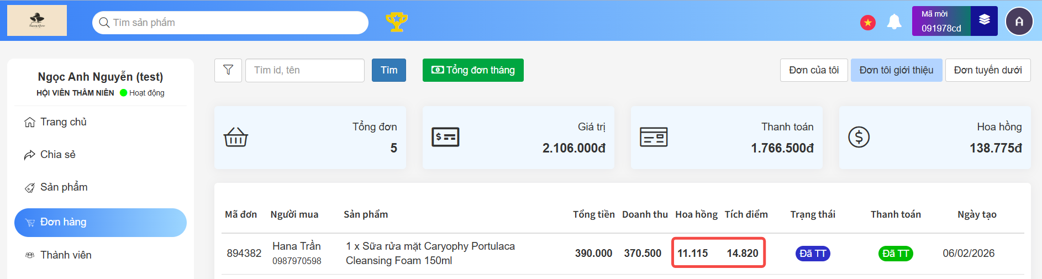Switch to Đơn tôi giới thiệu tab

coord(896,70)
